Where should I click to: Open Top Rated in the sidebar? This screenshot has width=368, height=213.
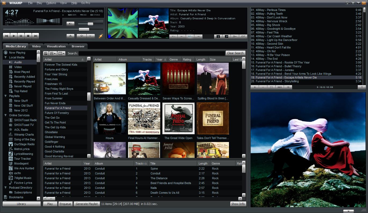(x=21, y=91)
